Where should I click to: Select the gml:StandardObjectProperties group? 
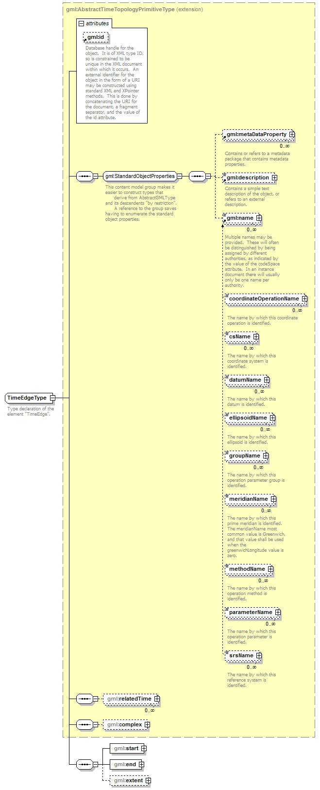coord(140,176)
